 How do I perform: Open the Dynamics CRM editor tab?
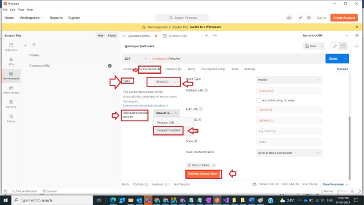(x=177, y=36)
